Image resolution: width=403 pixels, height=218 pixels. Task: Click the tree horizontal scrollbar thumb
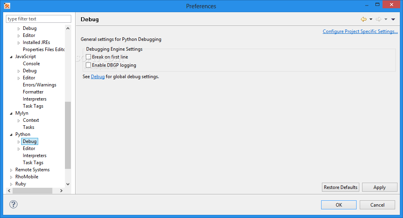32,191
